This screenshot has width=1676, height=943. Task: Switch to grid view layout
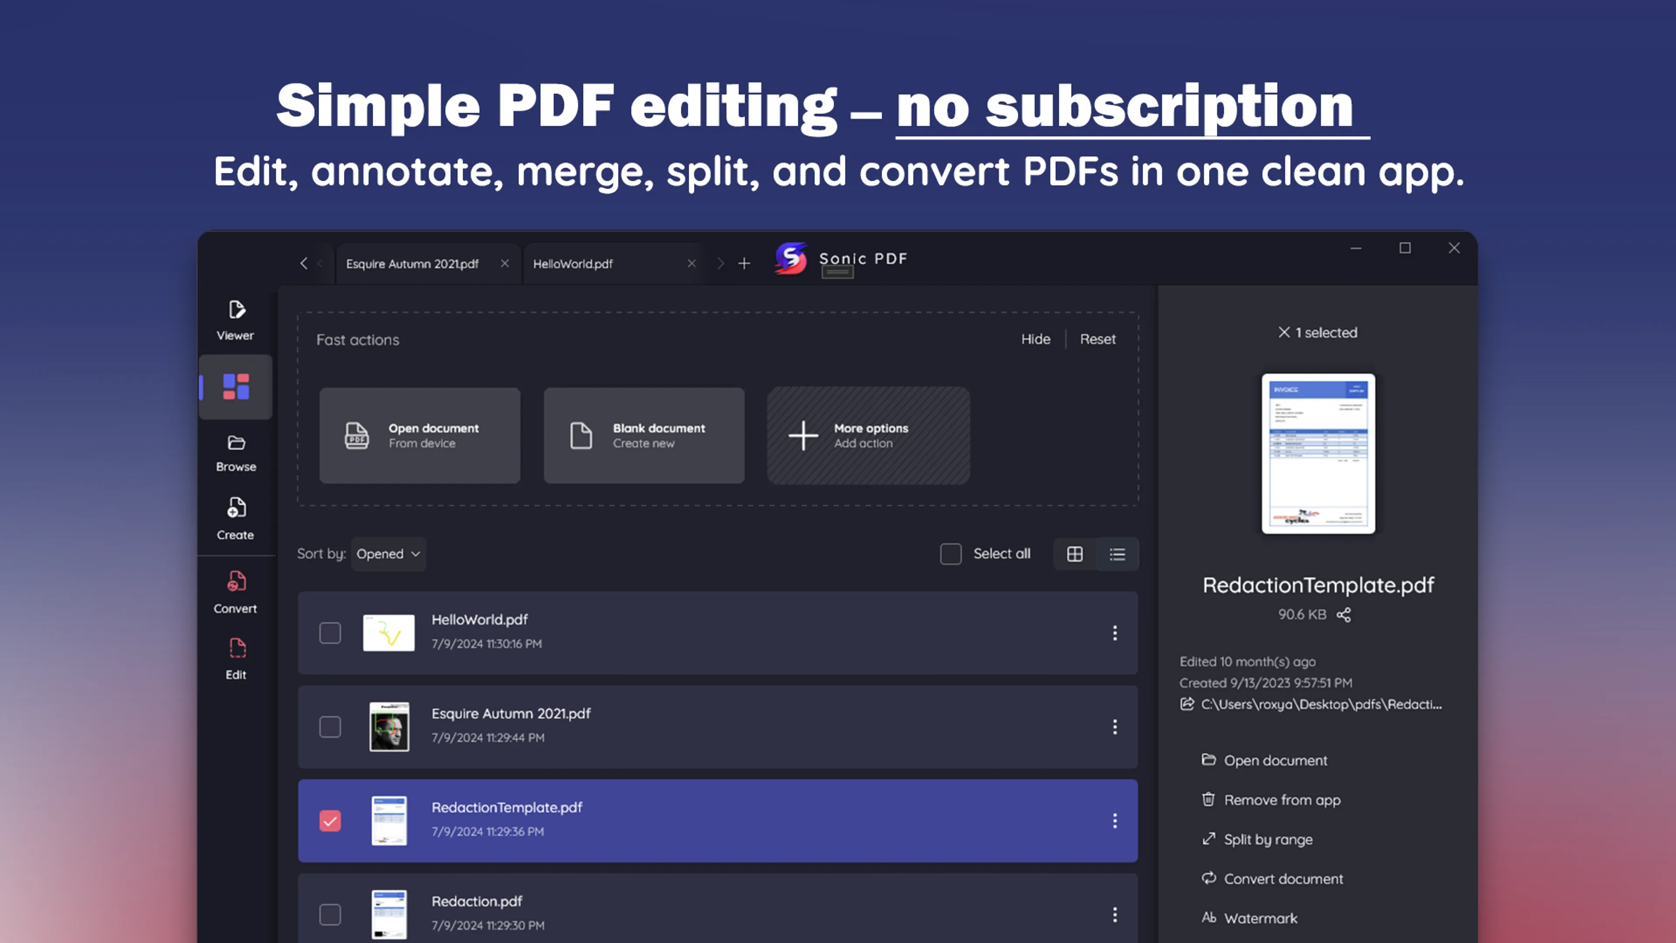pos(1075,554)
